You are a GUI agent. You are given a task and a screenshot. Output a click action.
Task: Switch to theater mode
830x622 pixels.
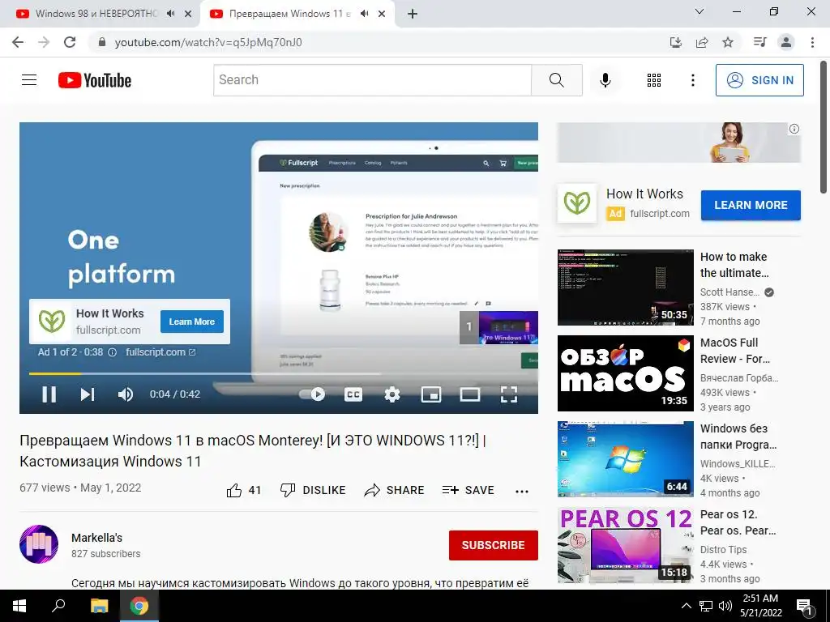tap(469, 394)
